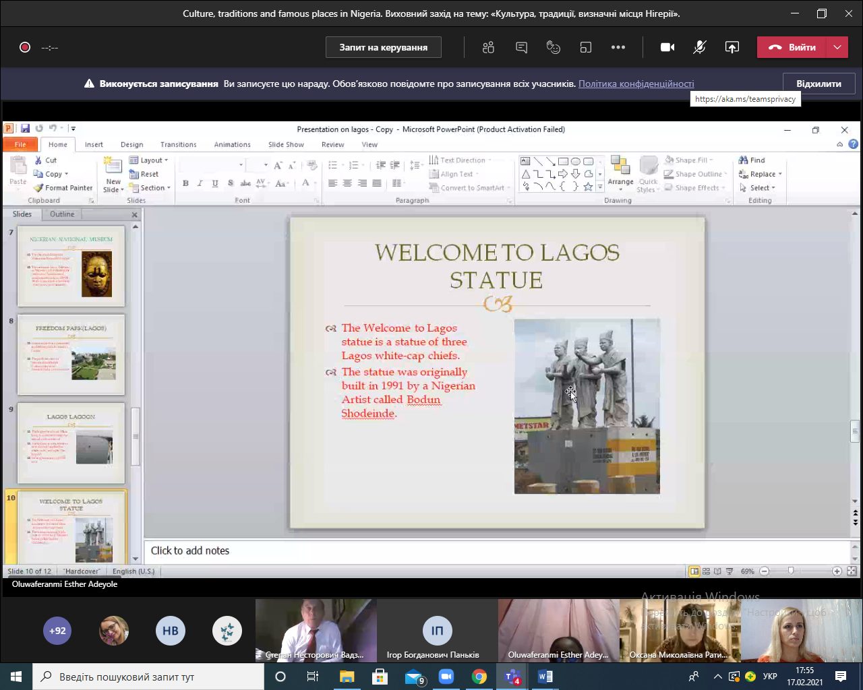Click the Microsoft Word taskbar icon
Viewport: 863px width, 690px height.
pyautogui.click(x=545, y=677)
